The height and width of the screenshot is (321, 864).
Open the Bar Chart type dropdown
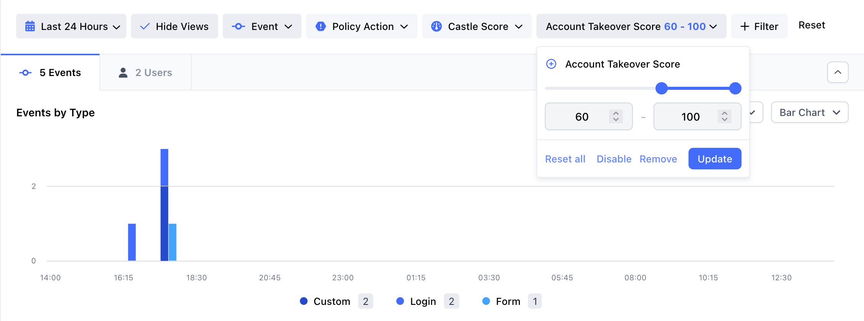coord(809,113)
